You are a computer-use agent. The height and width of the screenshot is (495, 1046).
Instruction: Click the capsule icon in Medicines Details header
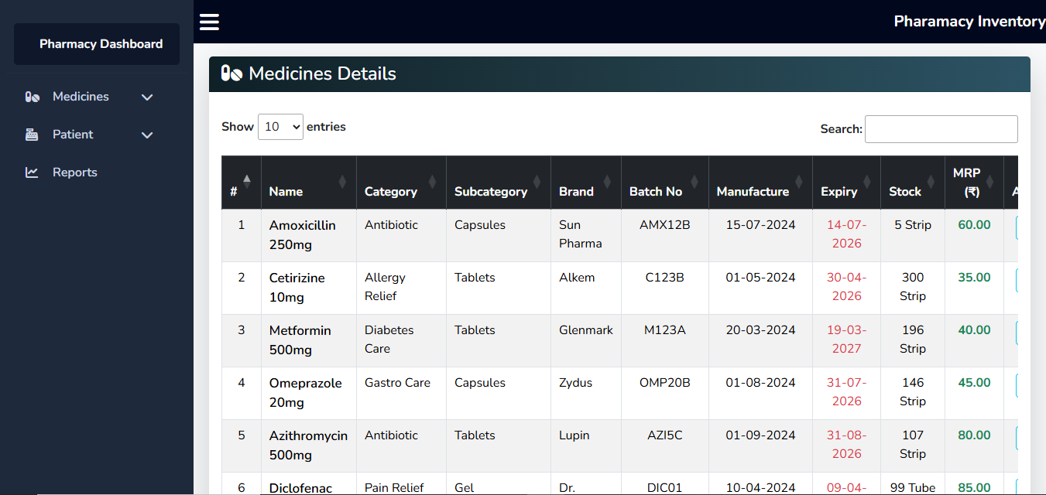coord(231,73)
